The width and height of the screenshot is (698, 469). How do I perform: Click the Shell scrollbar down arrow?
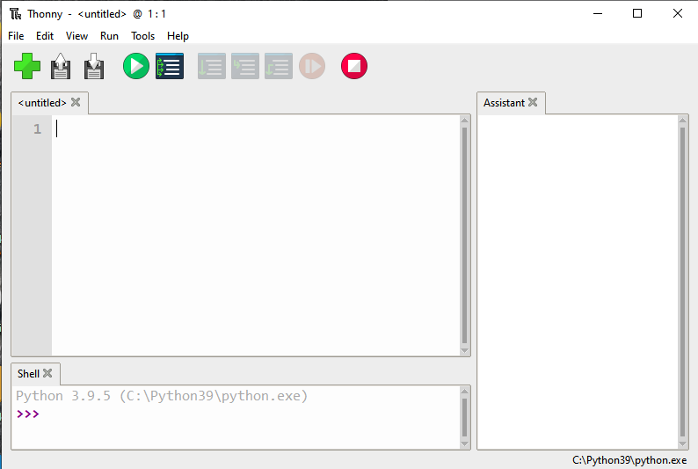[464, 444]
